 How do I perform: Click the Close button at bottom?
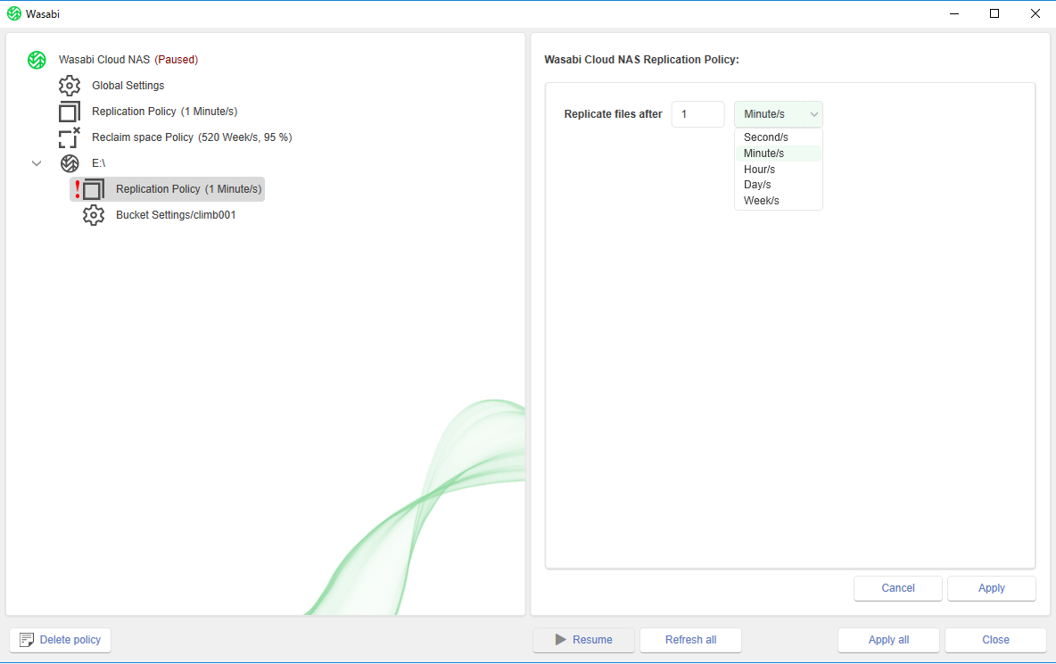pos(995,641)
